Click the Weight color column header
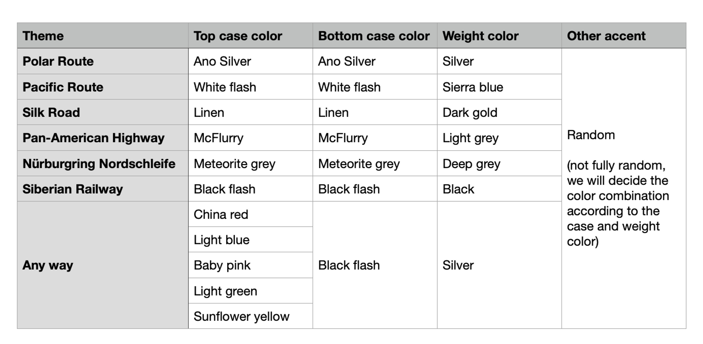The height and width of the screenshot is (344, 703). (480, 36)
